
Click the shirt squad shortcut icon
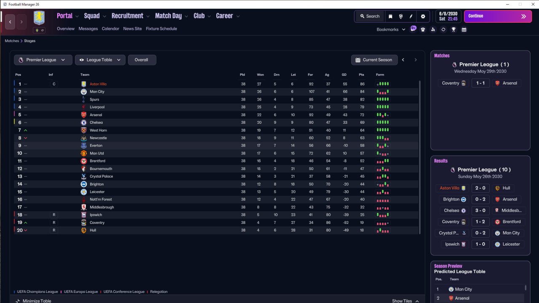click(x=423, y=29)
